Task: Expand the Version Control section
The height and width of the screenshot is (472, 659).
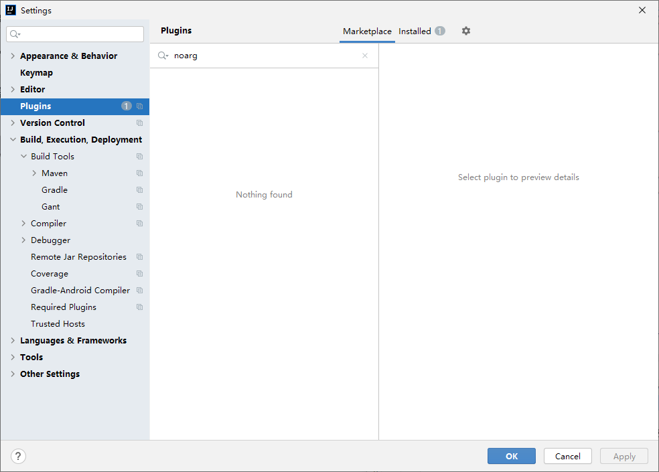Action: click(x=13, y=123)
